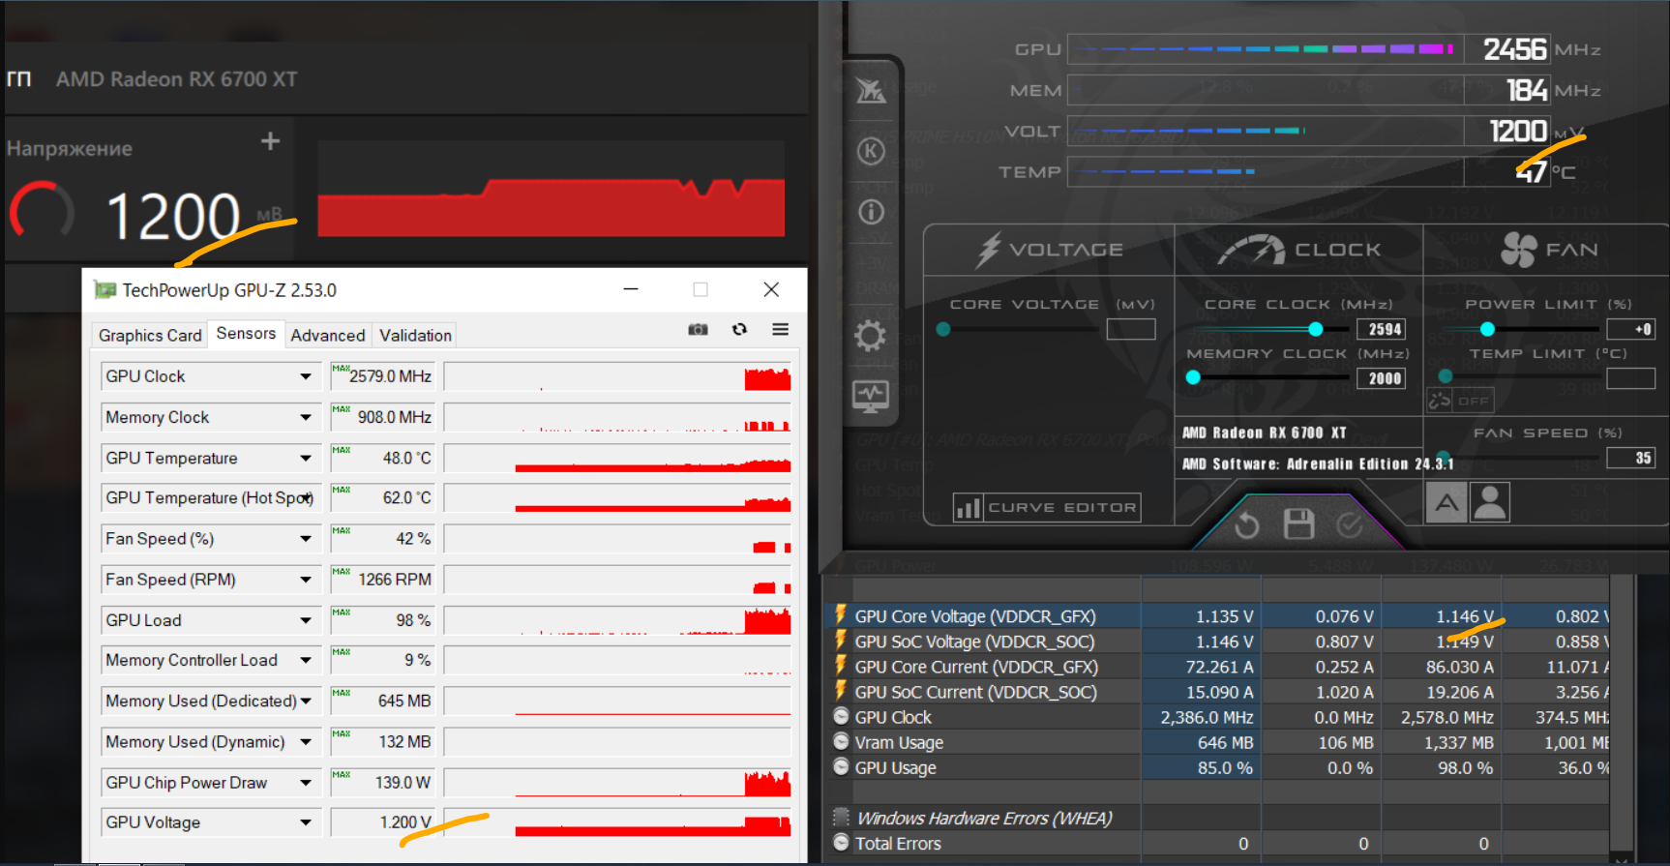Toggle the fan sync OFF switch
Viewport: 1670px width, 866px height.
click(1461, 400)
